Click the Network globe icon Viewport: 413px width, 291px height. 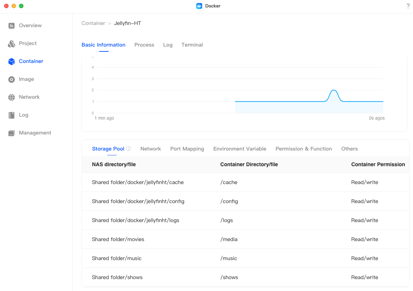click(12, 97)
